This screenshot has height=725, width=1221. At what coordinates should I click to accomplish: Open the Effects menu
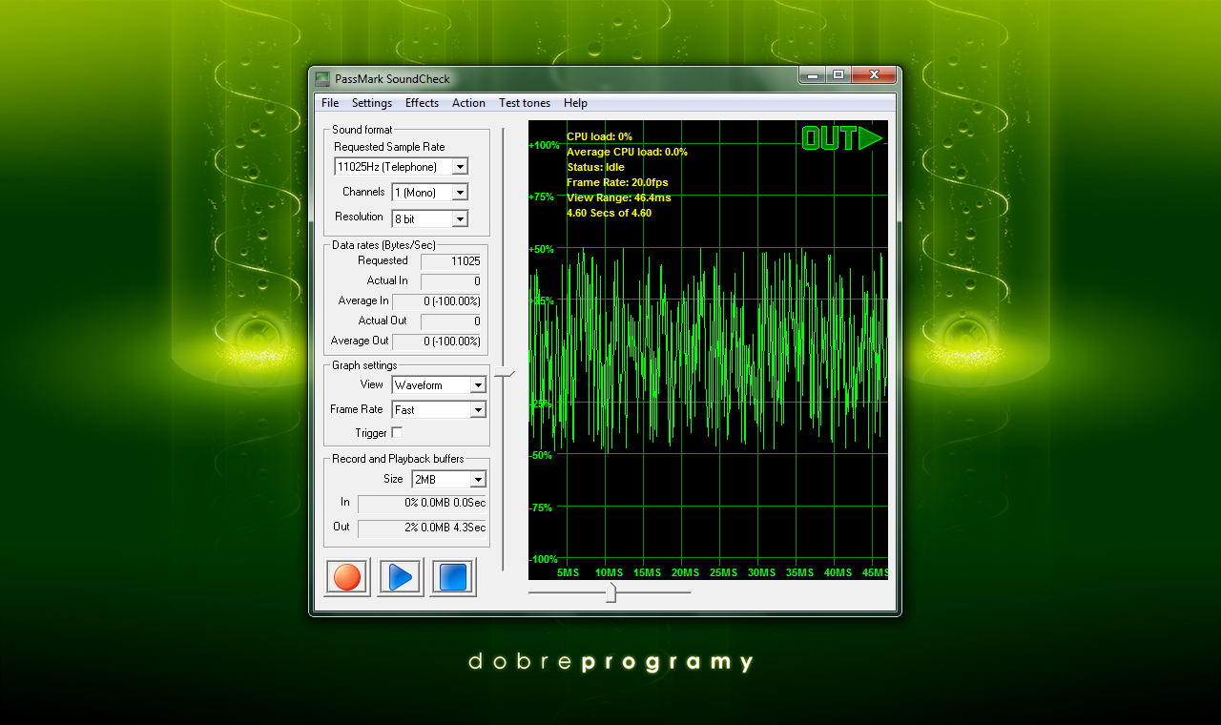[422, 103]
